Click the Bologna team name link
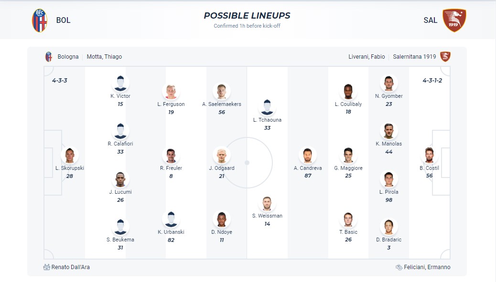The width and height of the screenshot is (496, 282). pos(68,57)
